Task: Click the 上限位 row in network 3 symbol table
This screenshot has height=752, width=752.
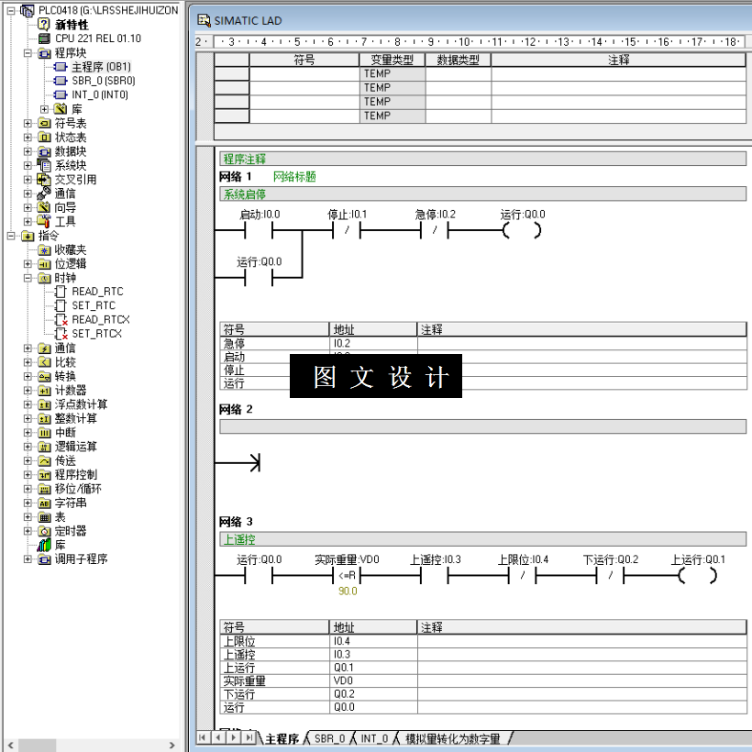Action: [483, 641]
